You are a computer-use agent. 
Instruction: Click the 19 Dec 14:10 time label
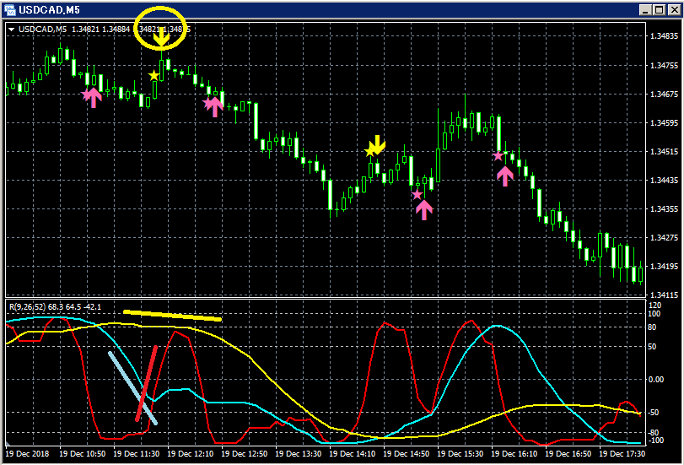point(353,454)
